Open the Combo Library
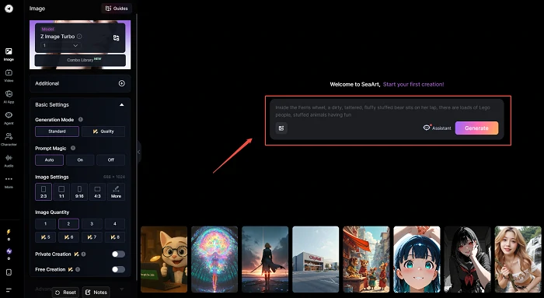 [x=80, y=60]
